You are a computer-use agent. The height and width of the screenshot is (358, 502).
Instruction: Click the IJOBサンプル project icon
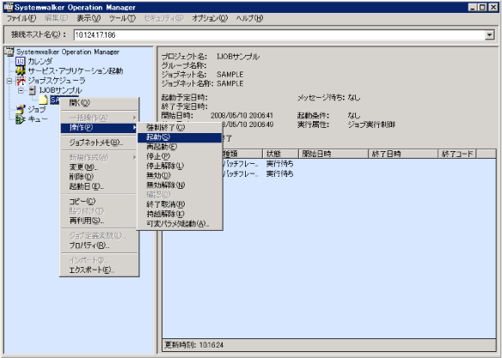[32, 90]
